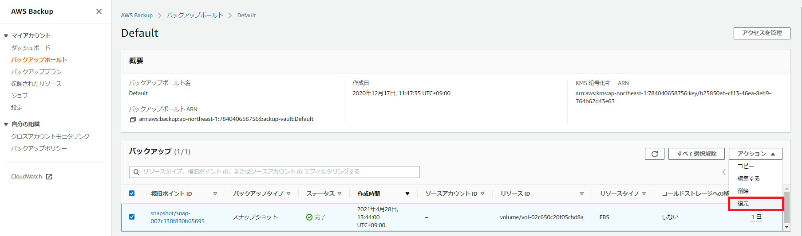Click the previous page chevron in pagination
Image resolution: width=802 pixels, height=236 pixels.
point(723,172)
